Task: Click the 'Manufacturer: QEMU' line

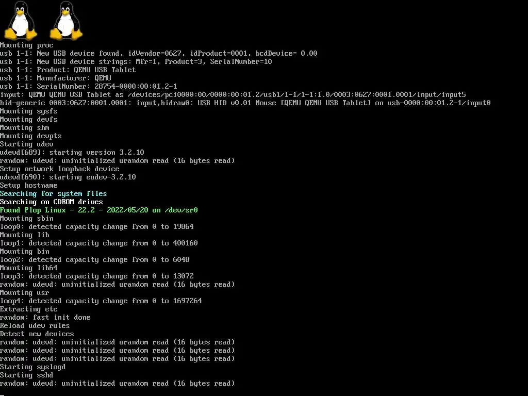Action: [56, 78]
